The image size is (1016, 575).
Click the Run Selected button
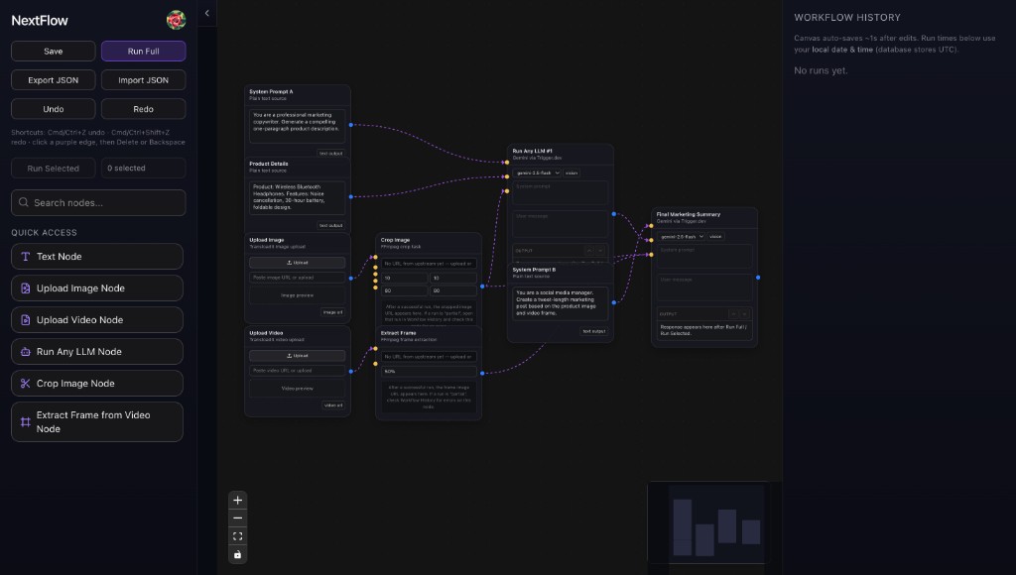(x=54, y=168)
